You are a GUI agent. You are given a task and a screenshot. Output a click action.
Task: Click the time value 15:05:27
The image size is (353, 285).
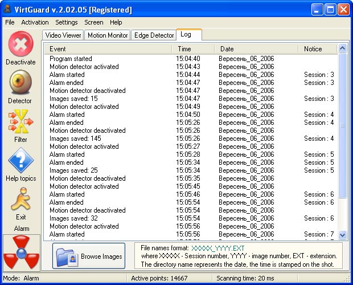pos(188,146)
